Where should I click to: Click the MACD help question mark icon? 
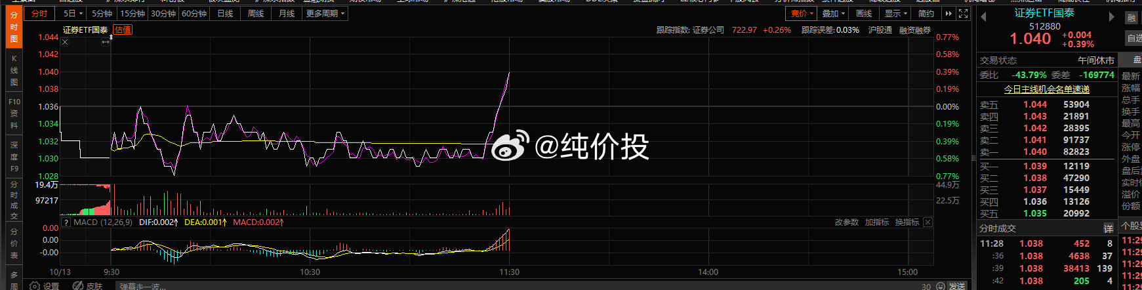(66, 222)
